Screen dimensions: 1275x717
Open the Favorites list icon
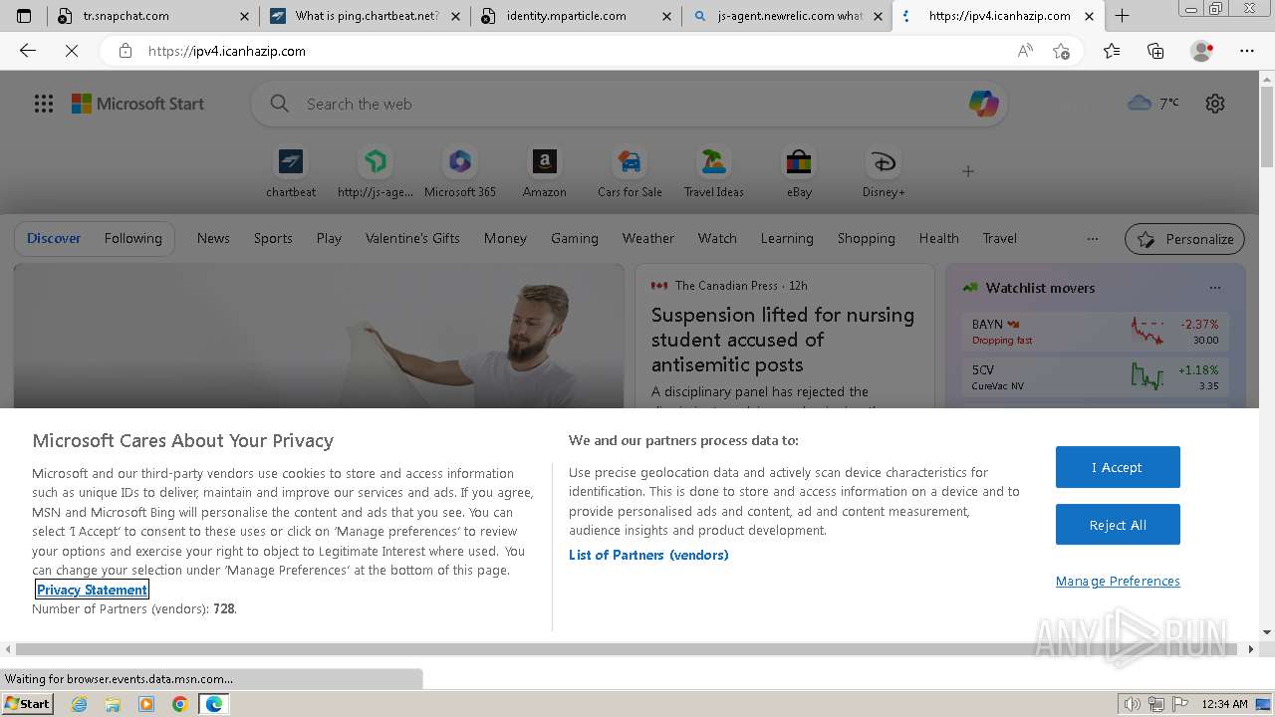(1112, 51)
